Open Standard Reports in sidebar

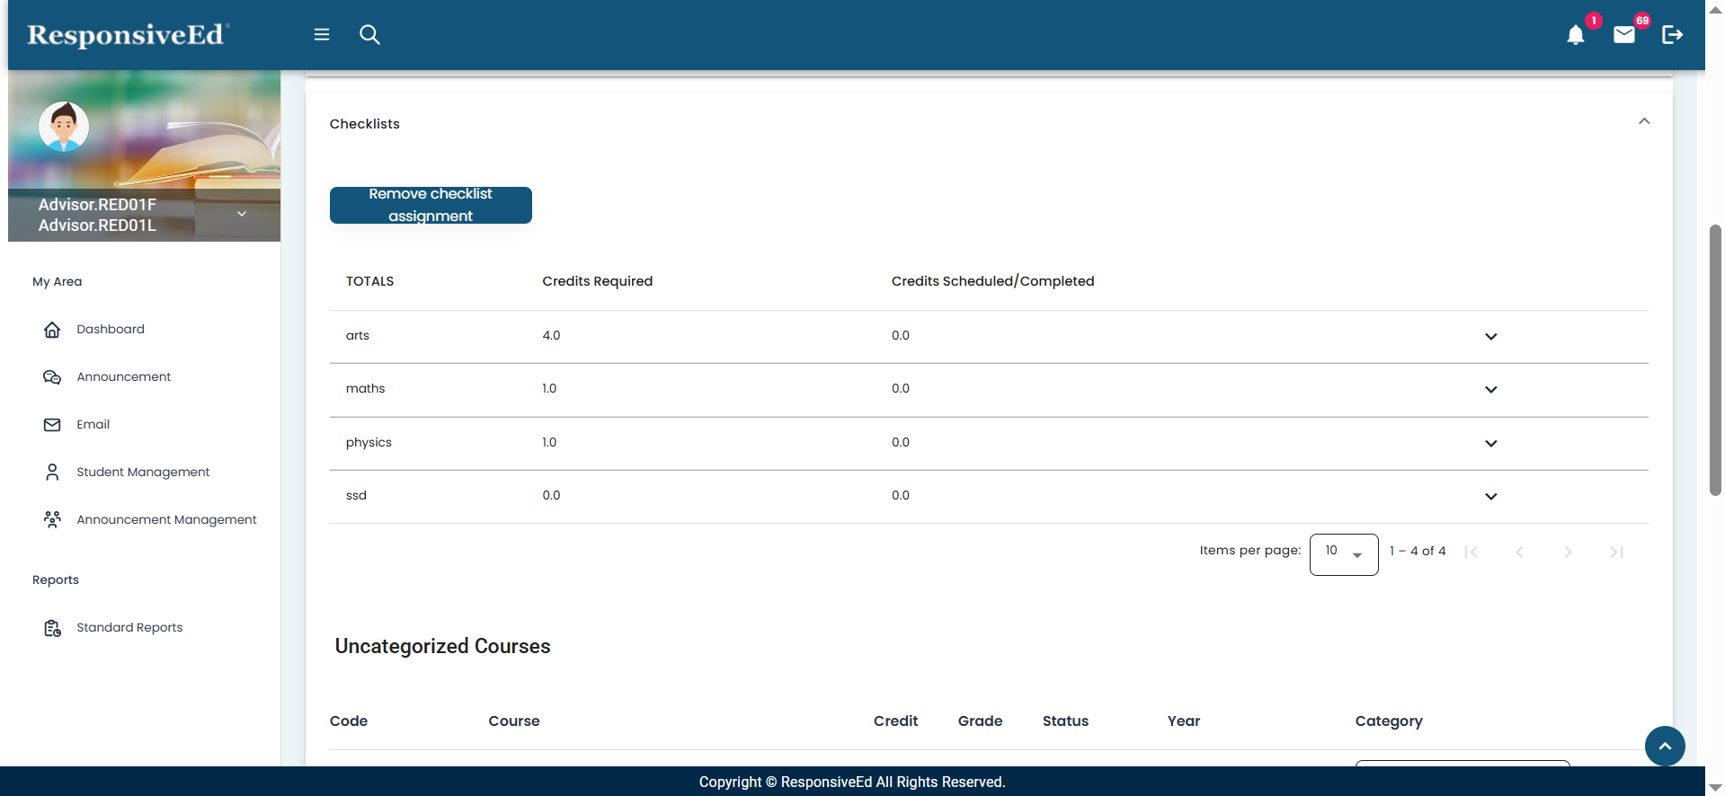coord(129,627)
